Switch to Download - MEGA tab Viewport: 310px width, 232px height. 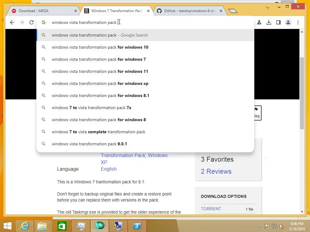(x=42, y=11)
